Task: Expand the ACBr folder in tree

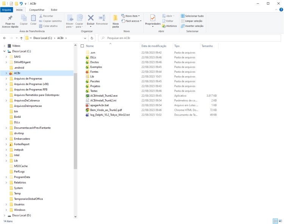Action: coord(6,73)
